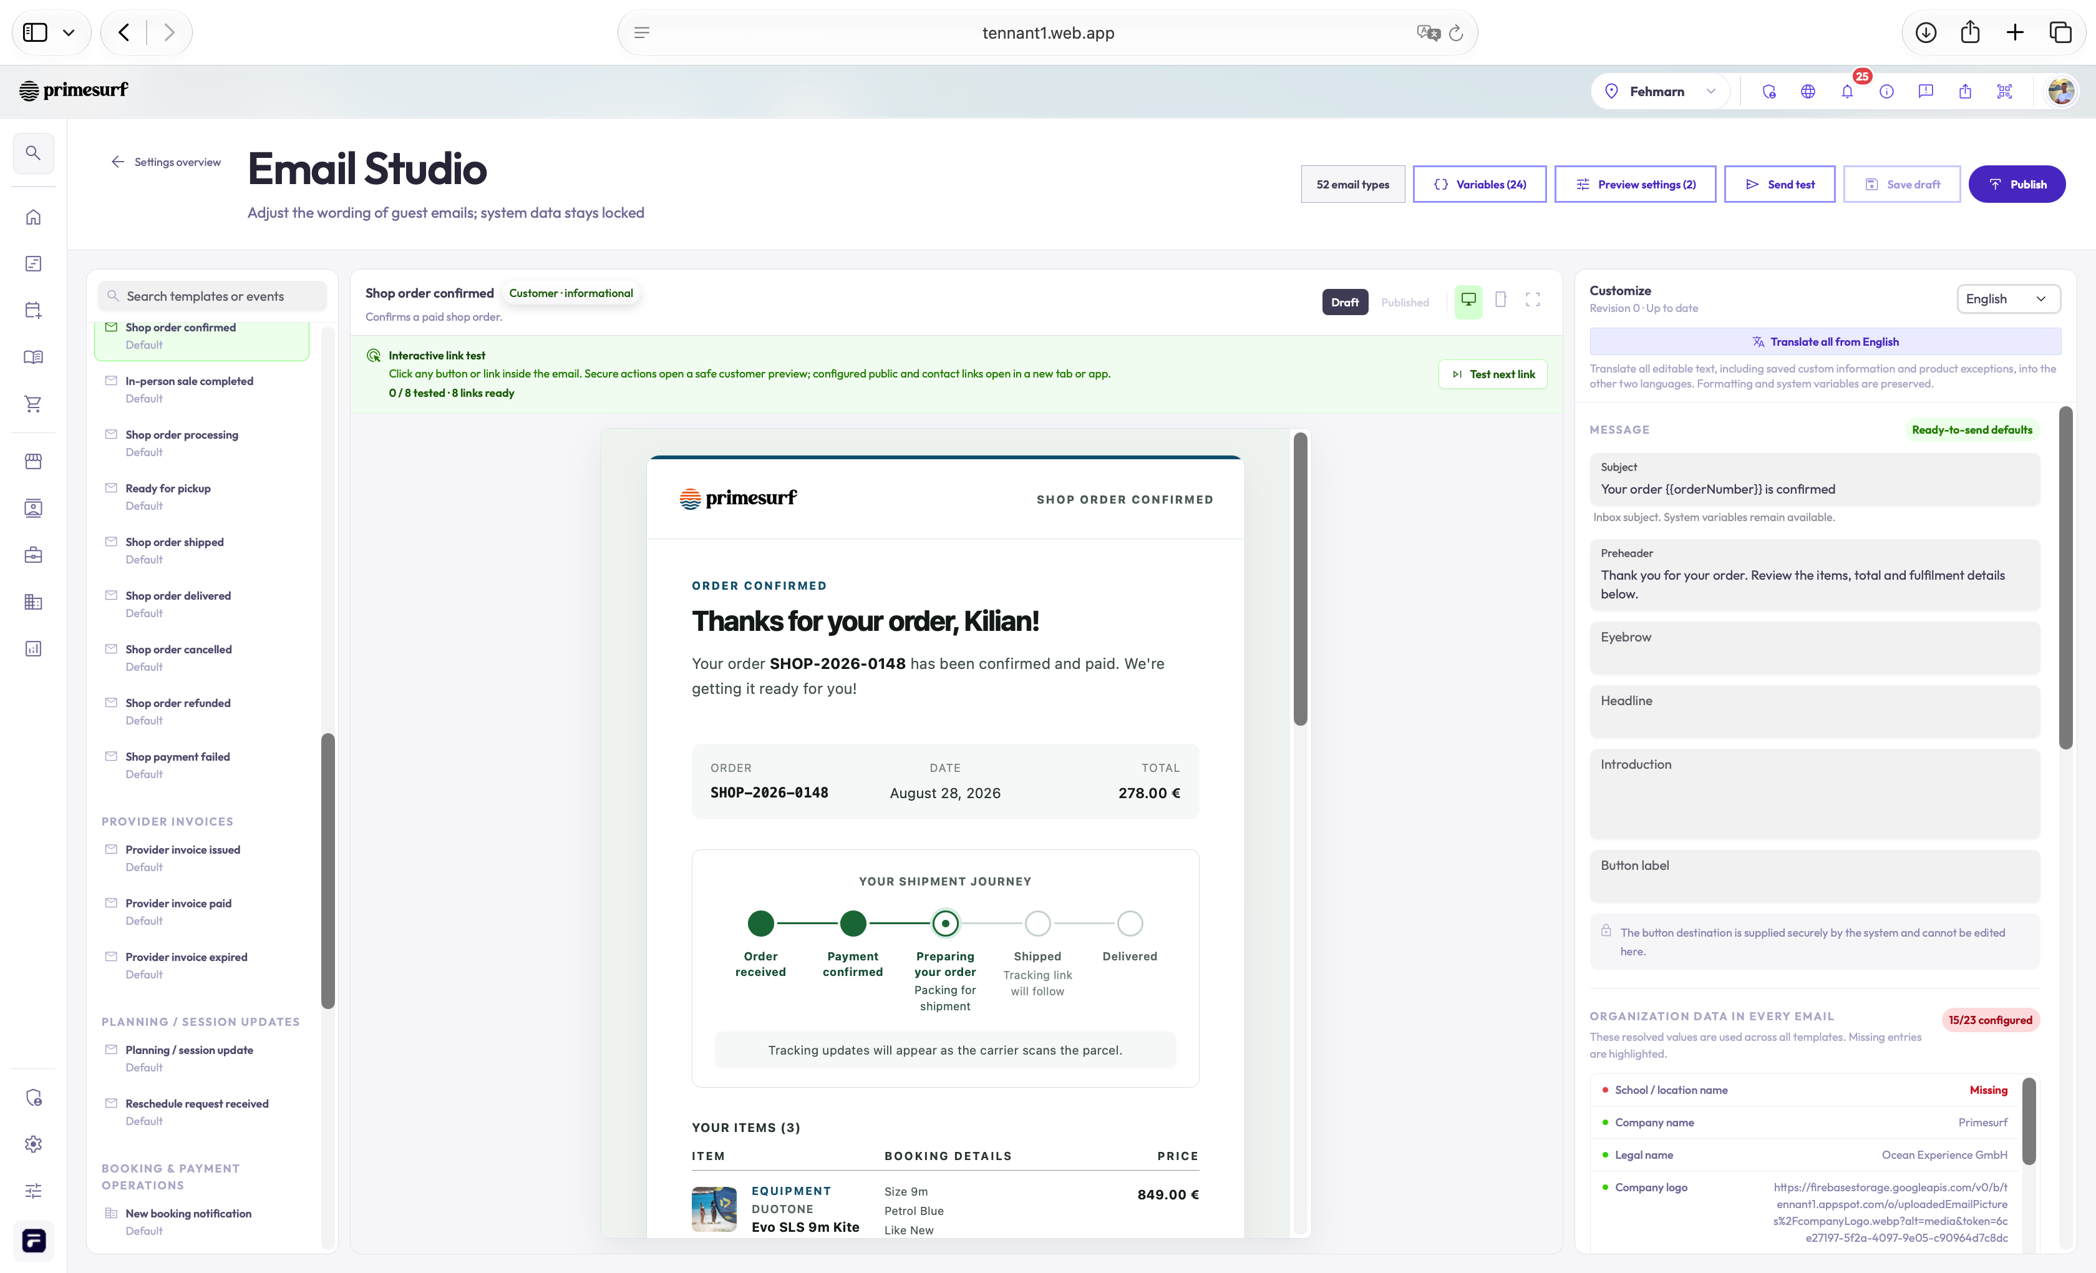Open Preview settings (2)
This screenshot has width=2096, height=1273.
coord(1635,184)
